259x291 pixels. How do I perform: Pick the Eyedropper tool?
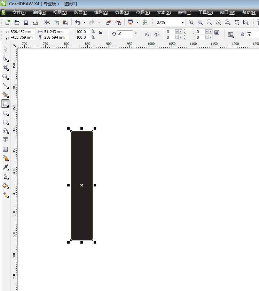tap(5, 167)
